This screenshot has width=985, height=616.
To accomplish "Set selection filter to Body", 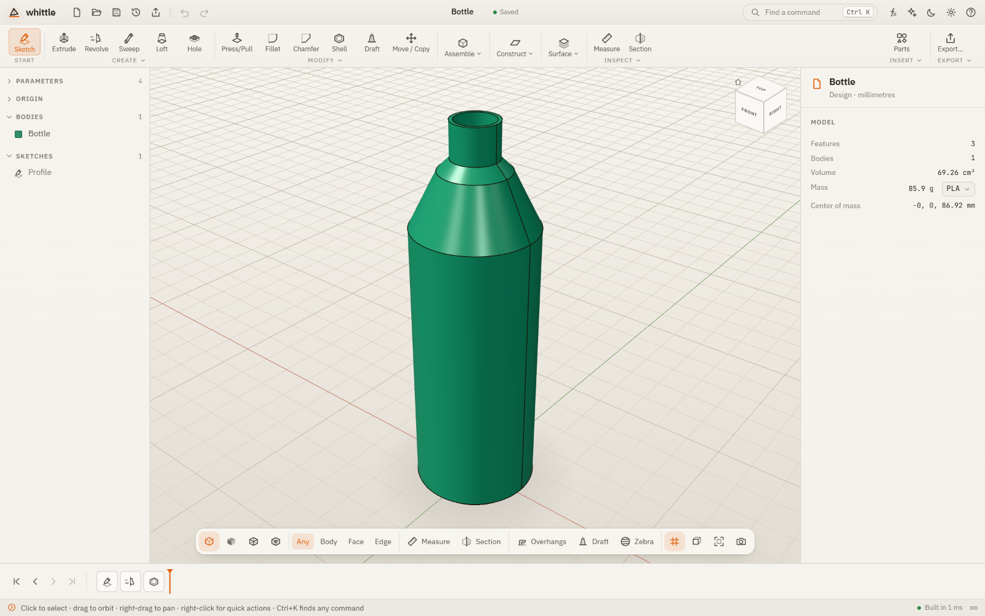I will click(x=329, y=541).
